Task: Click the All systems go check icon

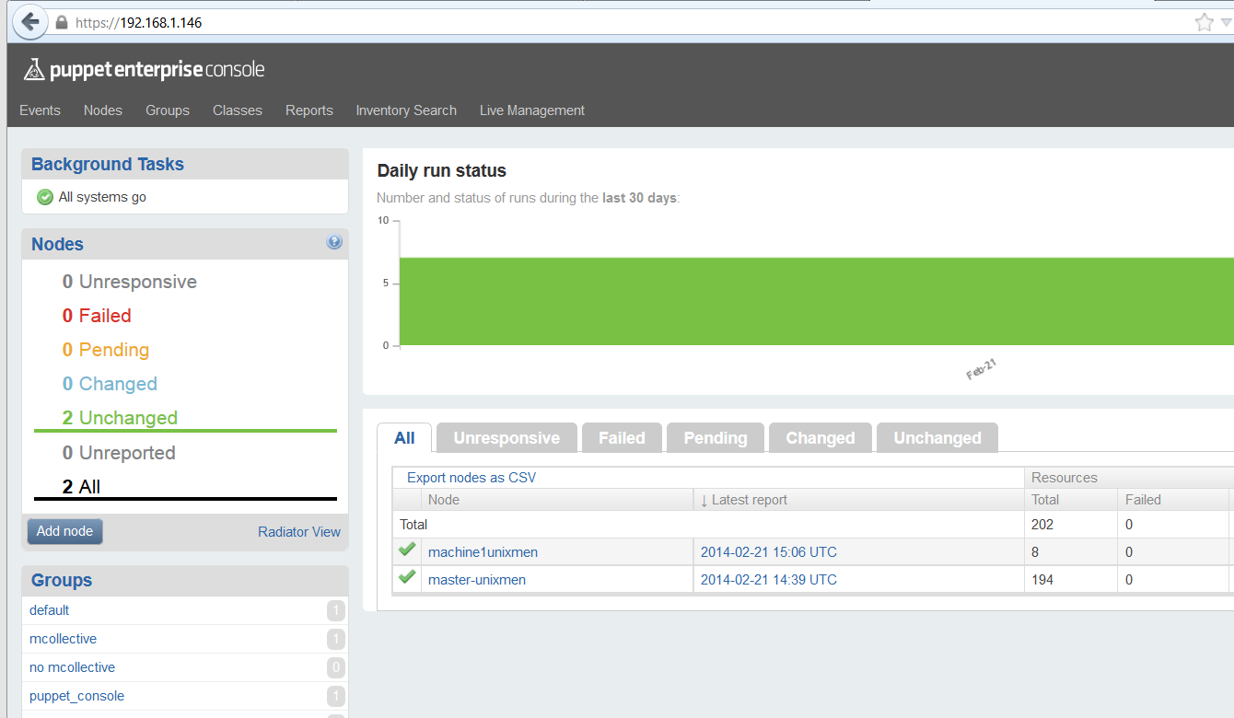Action: tap(44, 197)
